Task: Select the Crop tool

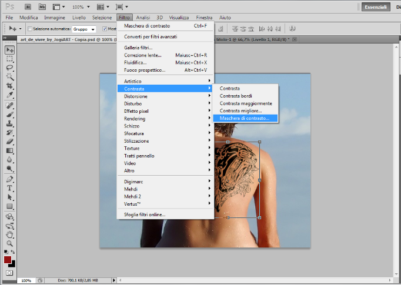Action: click(9, 86)
